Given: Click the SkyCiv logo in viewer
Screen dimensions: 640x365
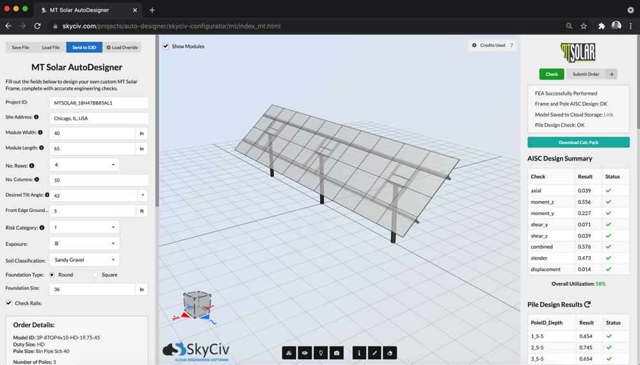Looking at the screenshot, I should click(x=196, y=352).
